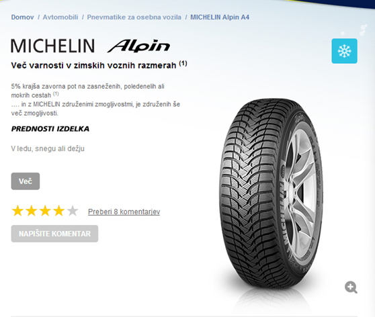Click the gray Več button

click(x=26, y=181)
